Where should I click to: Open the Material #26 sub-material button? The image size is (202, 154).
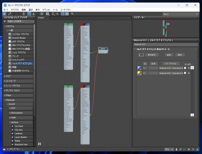(171, 73)
